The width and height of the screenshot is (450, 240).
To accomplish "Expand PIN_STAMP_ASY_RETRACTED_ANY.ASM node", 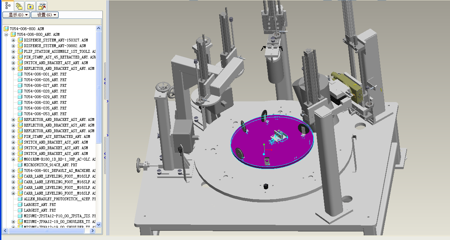I will click(x=13, y=136).
